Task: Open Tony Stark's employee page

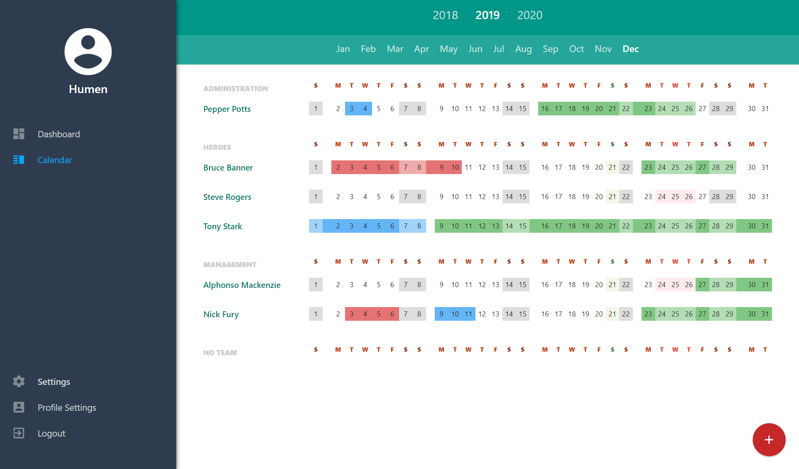Action: 222,226
